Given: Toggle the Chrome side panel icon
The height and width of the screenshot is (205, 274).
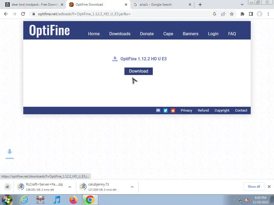Looking at the screenshot, I should click(251, 14).
